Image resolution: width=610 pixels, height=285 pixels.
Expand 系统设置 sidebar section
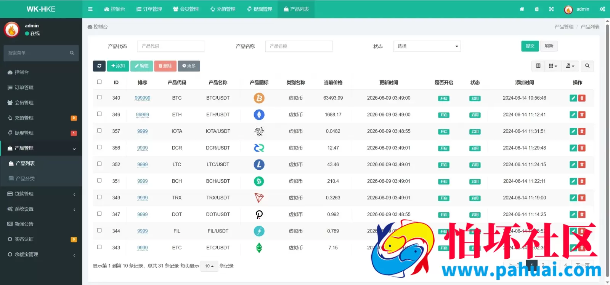tap(41, 209)
